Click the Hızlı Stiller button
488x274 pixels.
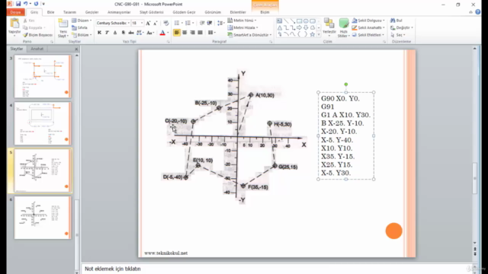[x=344, y=28]
